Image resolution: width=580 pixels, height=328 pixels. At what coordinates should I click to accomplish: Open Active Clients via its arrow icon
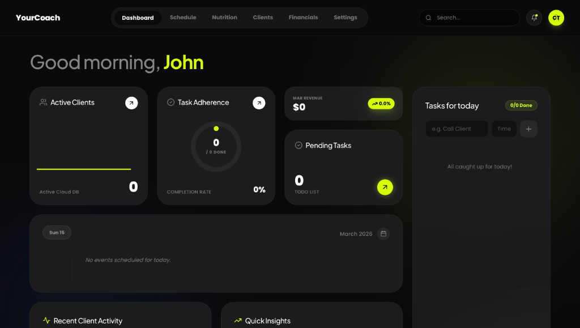[x=131, y=103]
